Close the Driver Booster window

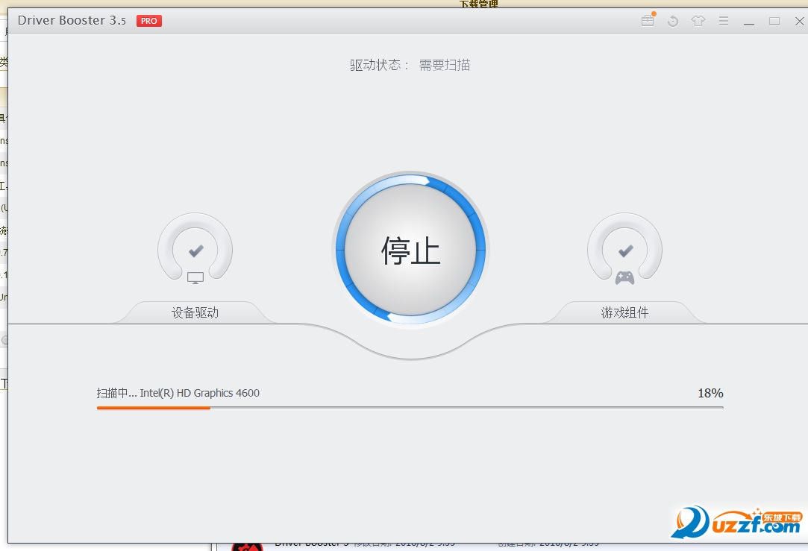click(799, 21)
